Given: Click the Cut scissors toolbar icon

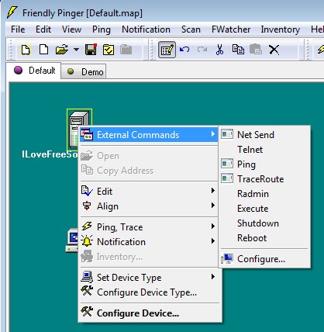Looking at the screenshot, I should point(219,50).
